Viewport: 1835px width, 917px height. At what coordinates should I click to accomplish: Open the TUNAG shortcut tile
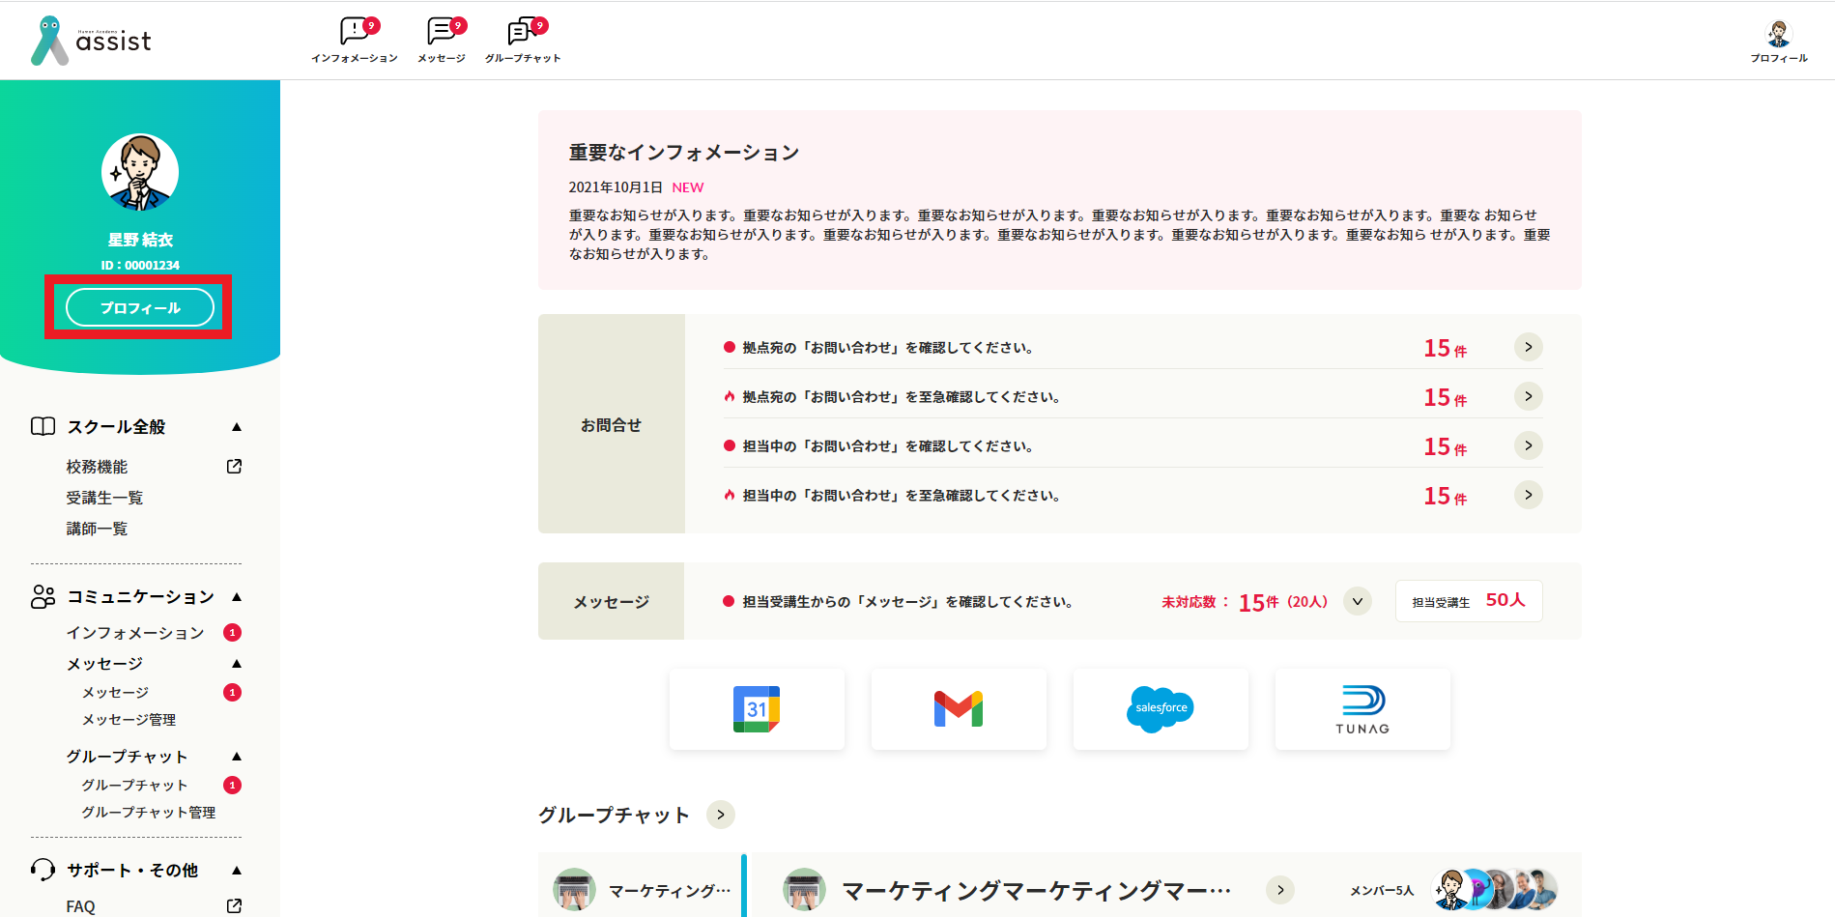[x=1362, y=709]
